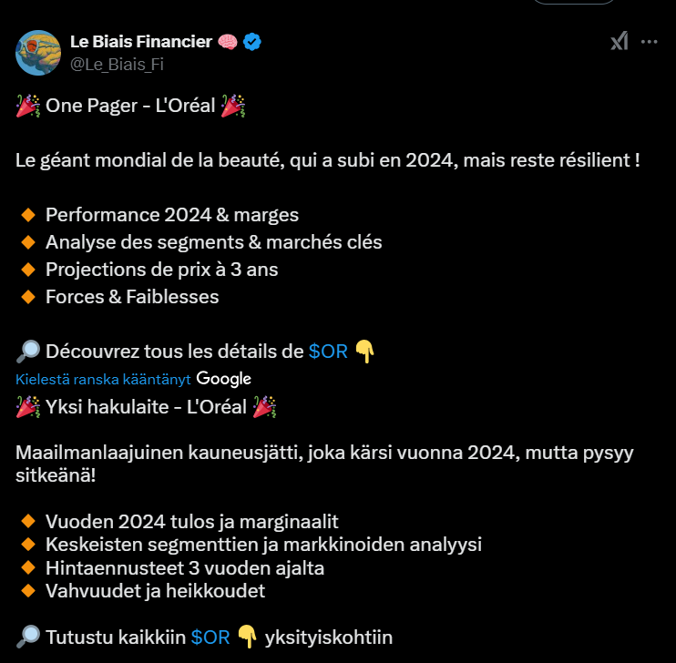The width and height of the screenshot is (676, 663).
Task: Click the magnifying glass before 'Découvrez'
Action: [26, 352]
